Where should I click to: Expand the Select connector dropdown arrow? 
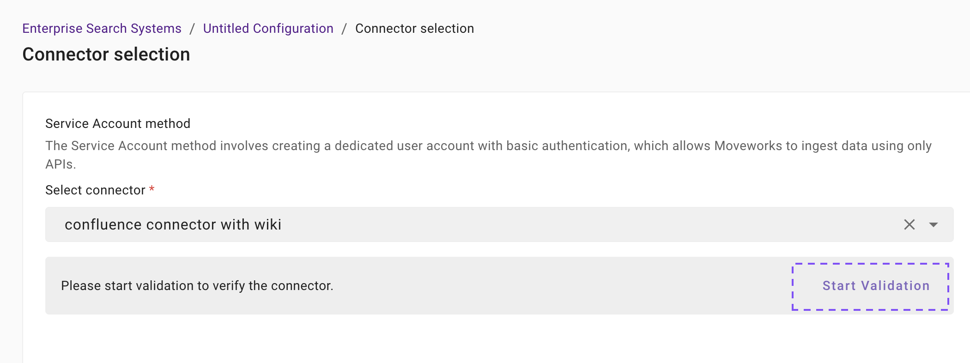click(x=934, y=224)
